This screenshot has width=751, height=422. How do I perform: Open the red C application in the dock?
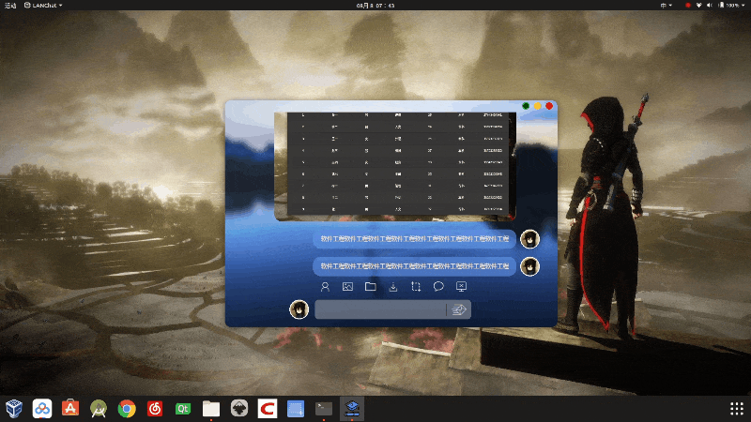point(268,409)
